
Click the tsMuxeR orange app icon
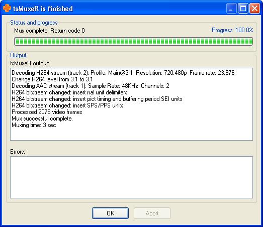(7, 9)
